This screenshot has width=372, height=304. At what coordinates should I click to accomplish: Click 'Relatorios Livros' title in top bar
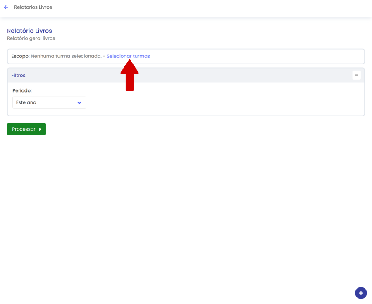33,7
